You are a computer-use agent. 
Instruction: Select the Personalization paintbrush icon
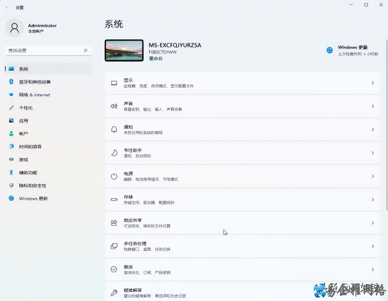[11, 108]
